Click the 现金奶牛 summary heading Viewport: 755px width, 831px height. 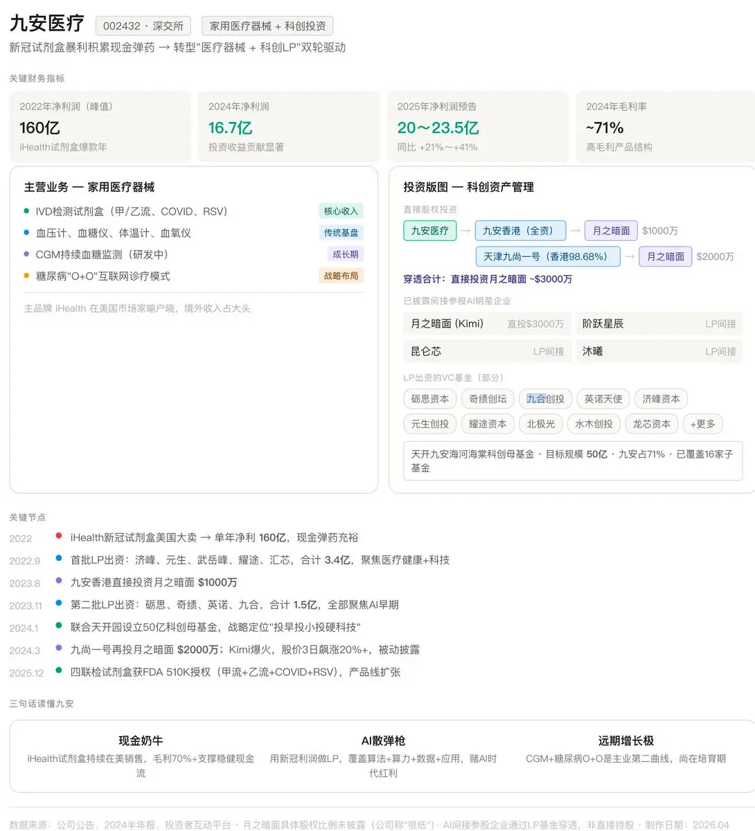tap(141, 740)
